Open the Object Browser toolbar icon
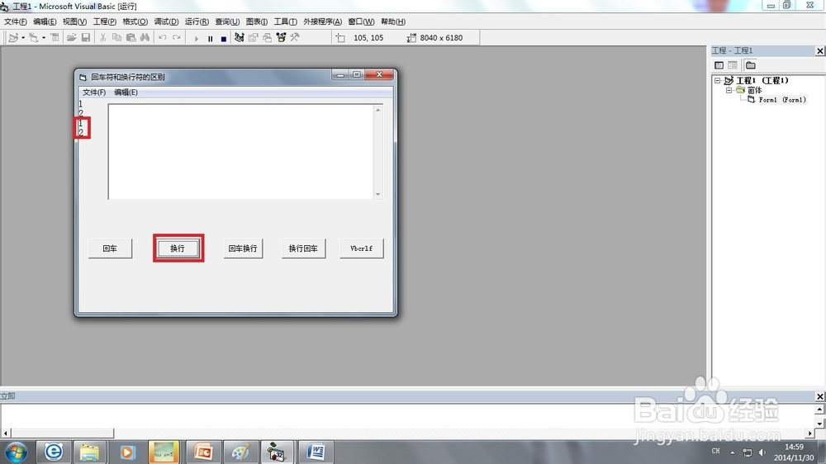Viewport: 826px width, 464px height. [x=281, y=37]
